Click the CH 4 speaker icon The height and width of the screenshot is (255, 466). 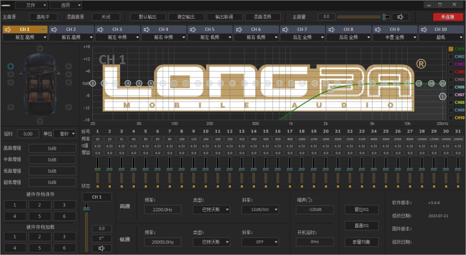[x=147, y=30]
